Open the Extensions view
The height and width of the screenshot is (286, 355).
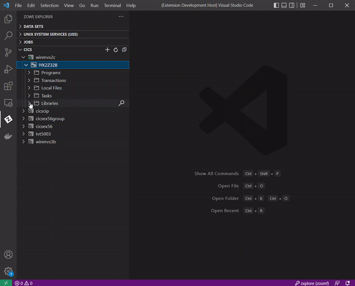coord(8,86)
